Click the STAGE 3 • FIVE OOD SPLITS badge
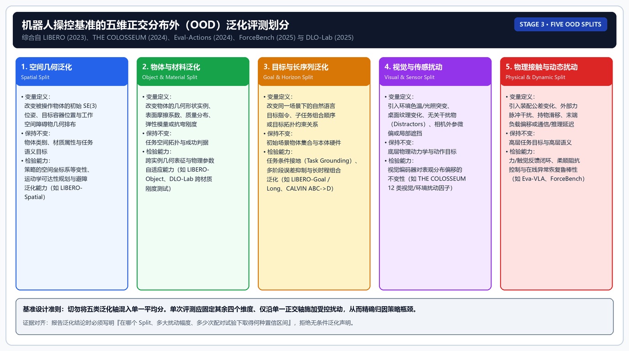This screenshot has width=629, height=351. (560, 24)
